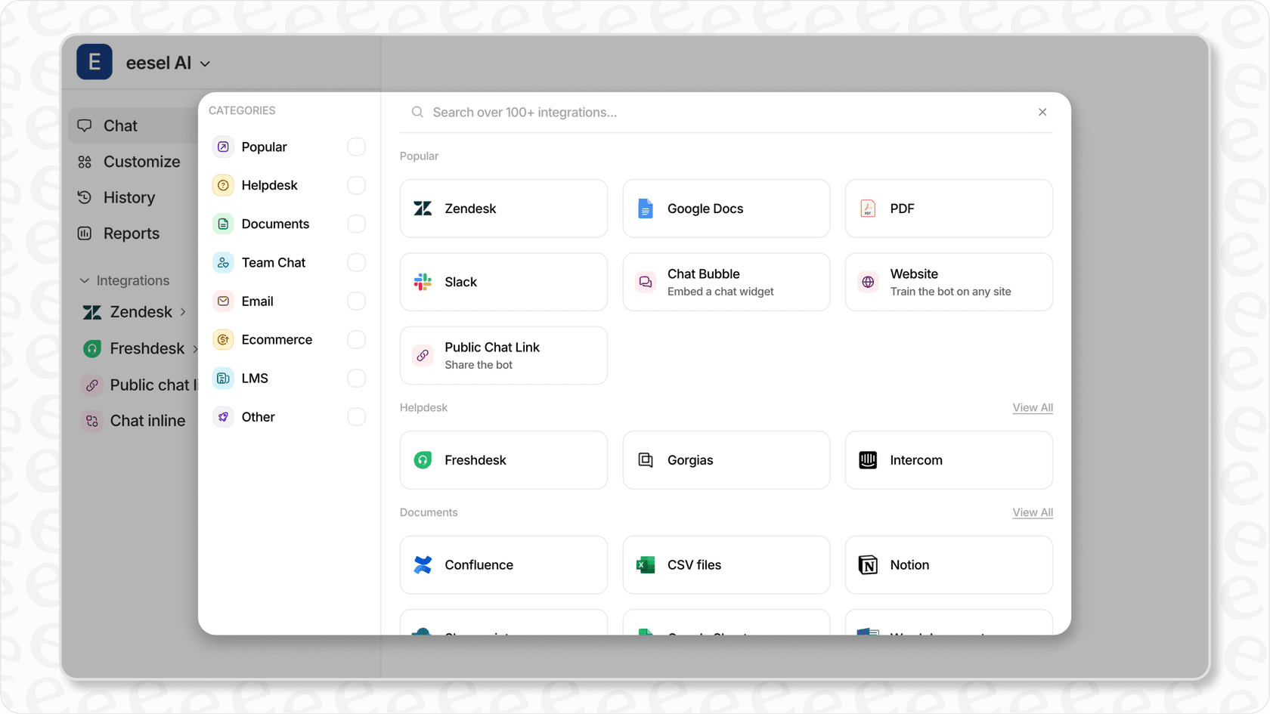Screen dimensions: 1270x714
Task: Click the Ecommerce category icon
Action: point(223,339)
